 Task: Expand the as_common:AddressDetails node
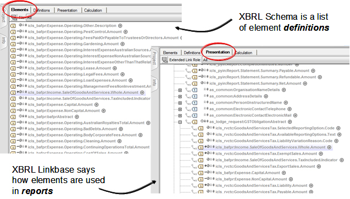[180, 96]
